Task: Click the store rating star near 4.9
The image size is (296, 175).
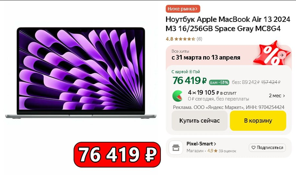Action: pyautogui.click(x=216, y=151)
